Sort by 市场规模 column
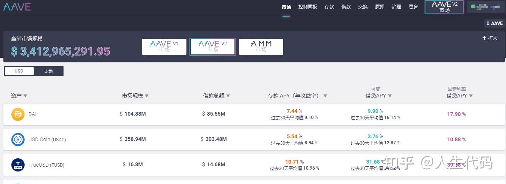 click(x=135, y=96)
